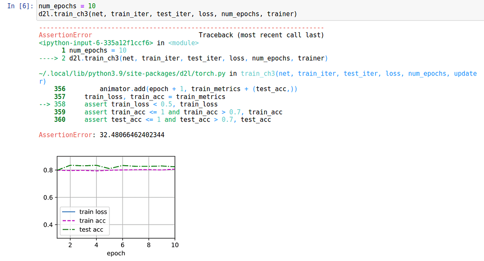Image resolution: width=484 pixels, height=261 pixels.
Task: Click the In [6] cell prompt
Action: pyautogui.click(x=20, y=6)
